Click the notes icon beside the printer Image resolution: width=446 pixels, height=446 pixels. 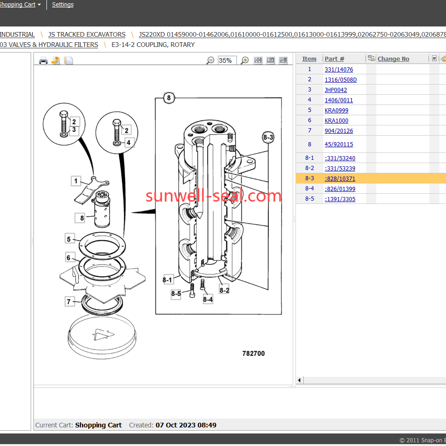[x=56, y=60]
